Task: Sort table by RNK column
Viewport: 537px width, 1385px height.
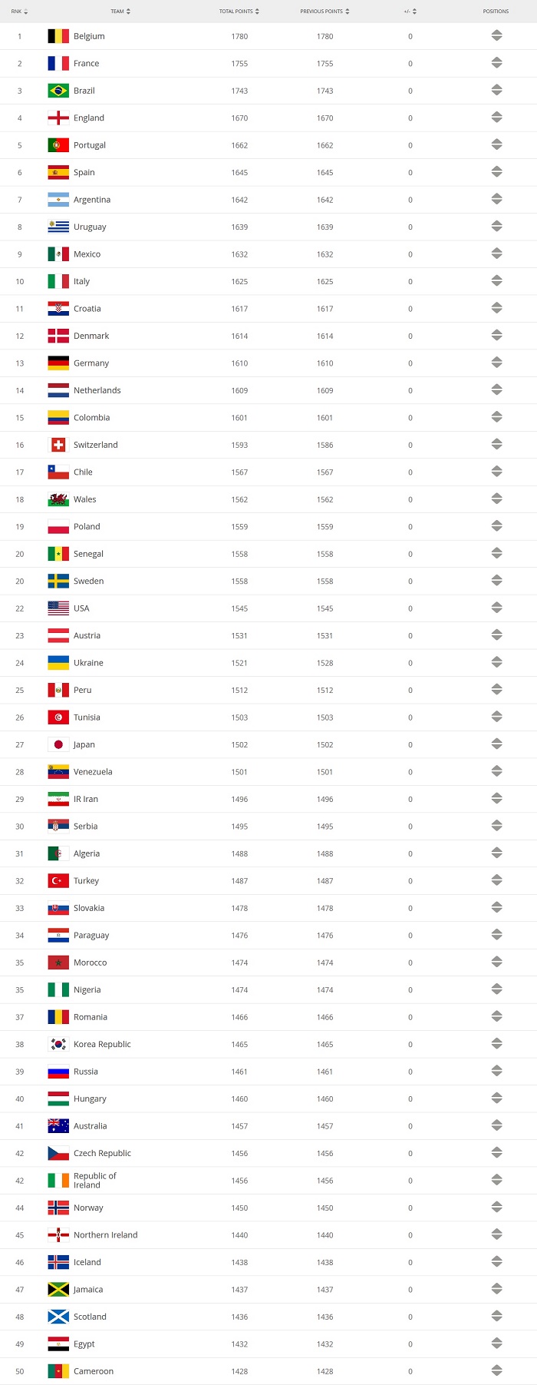Action: pos(19,12)
